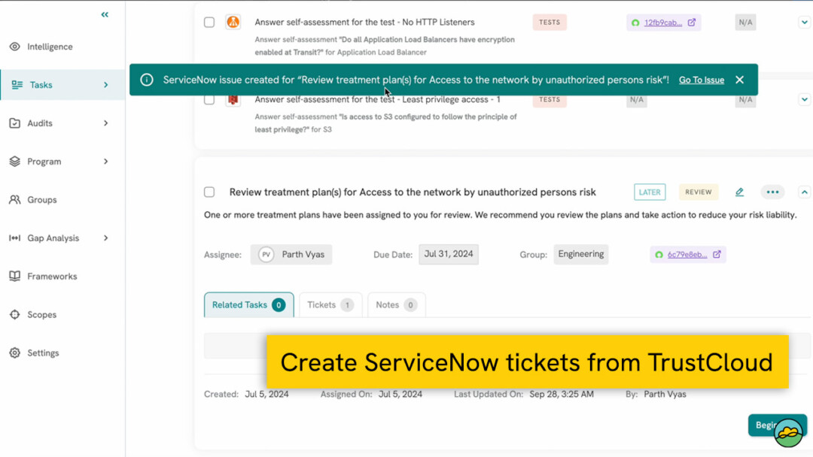Image resolution: width=813 pixels, height=457 pixels.
Task: Select the Least privilege access task checkbox
Action: [x=209, y=99]
